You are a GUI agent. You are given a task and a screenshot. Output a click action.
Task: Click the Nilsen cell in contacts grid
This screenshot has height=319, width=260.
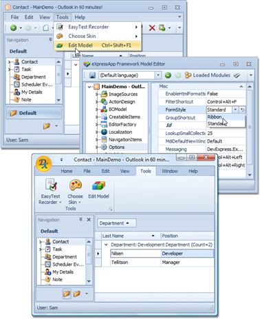[x=136, y=254]
